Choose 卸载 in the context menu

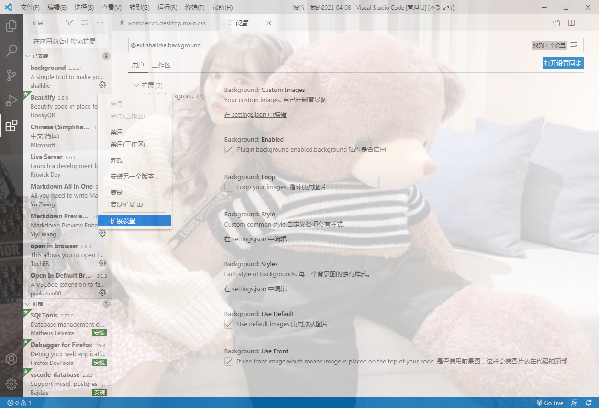134,160
